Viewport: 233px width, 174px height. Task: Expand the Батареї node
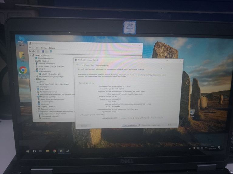coord(34,69)
